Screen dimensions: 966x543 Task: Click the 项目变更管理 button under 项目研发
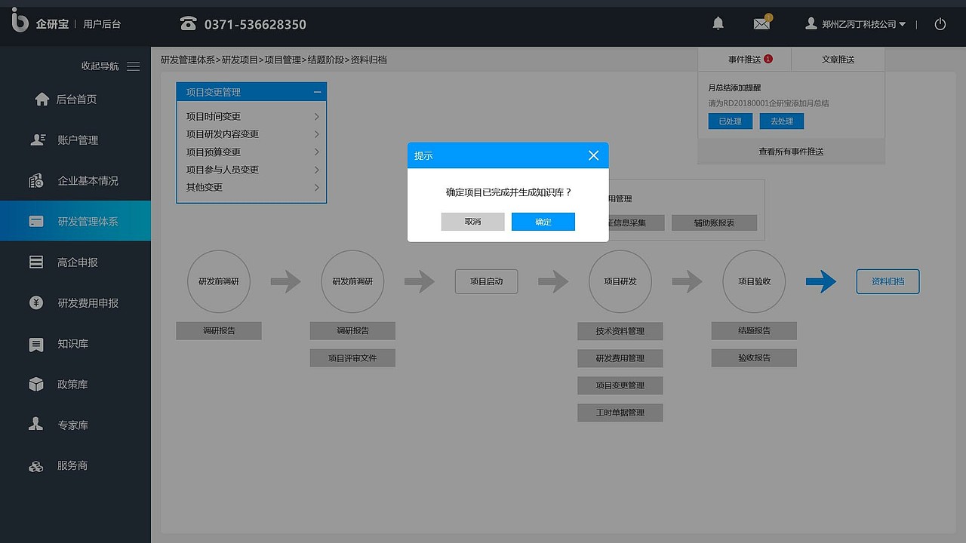pyautogui.click(x=620, y=385)
